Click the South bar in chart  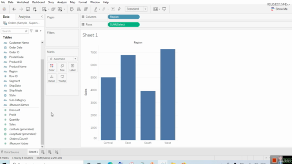148,115
